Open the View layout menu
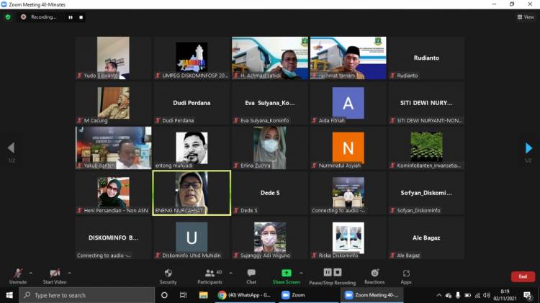540x303 pixels. (526, 17)
